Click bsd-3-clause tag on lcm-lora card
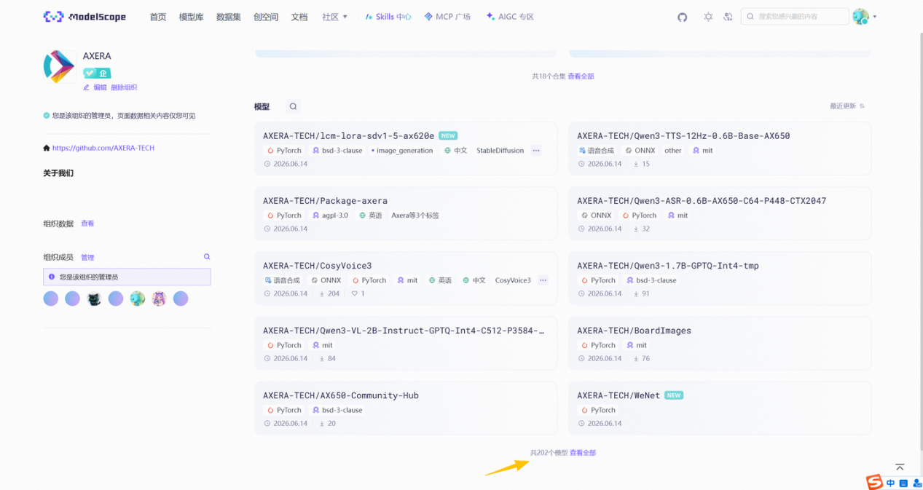The image size is (923, 490). point(337,151)
